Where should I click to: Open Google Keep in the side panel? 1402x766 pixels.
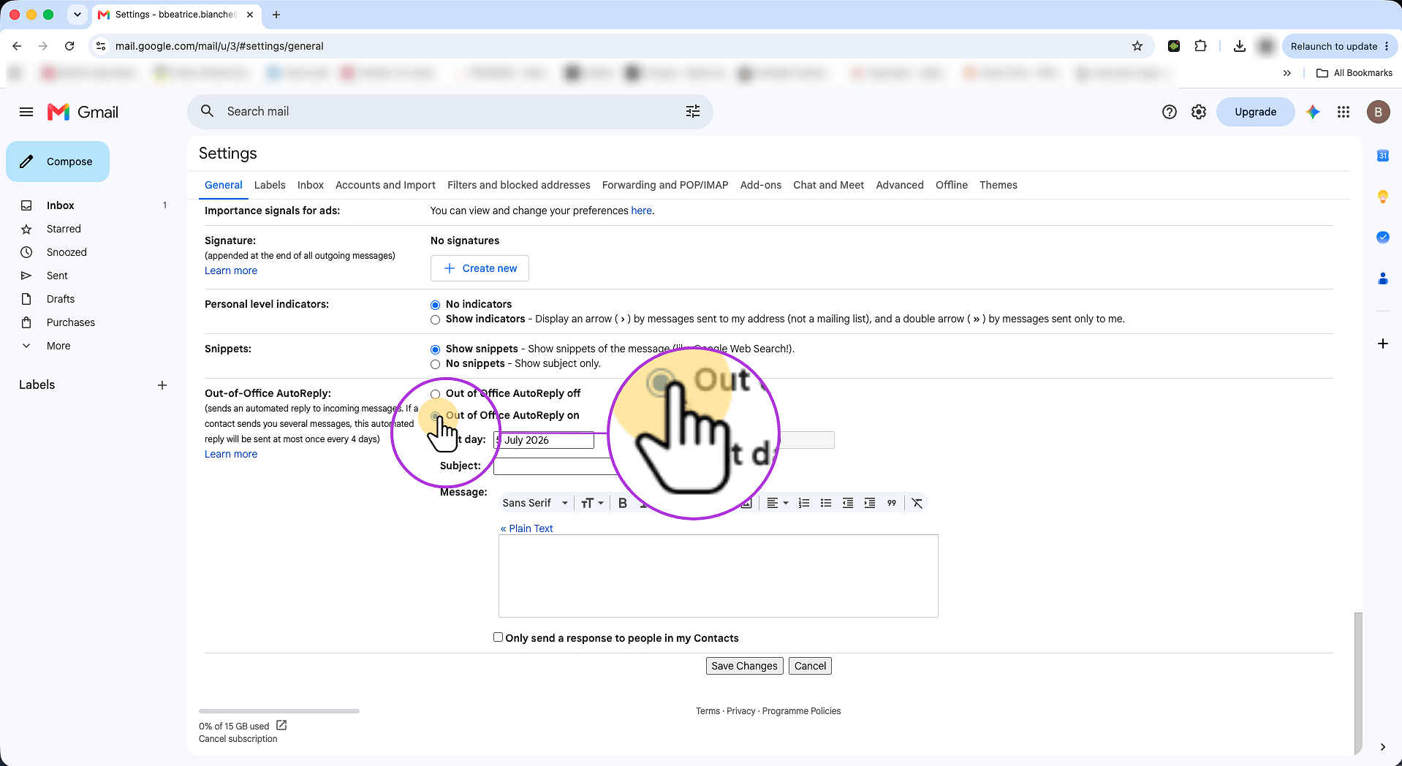click(1382, 197)
